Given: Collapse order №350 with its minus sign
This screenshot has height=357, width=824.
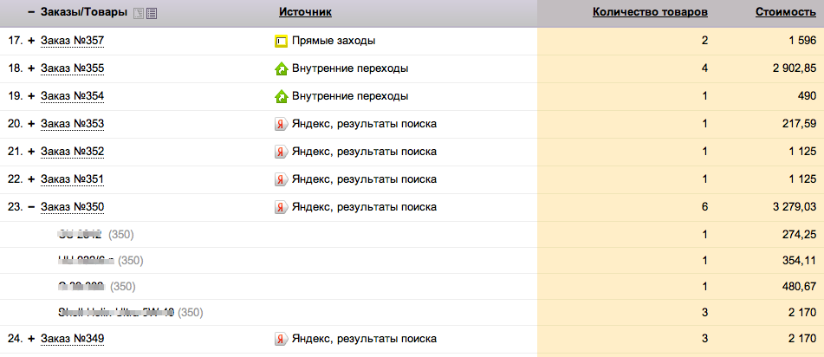Looking at the screenshot, I should pyautogui.click(x=31, y=207).
